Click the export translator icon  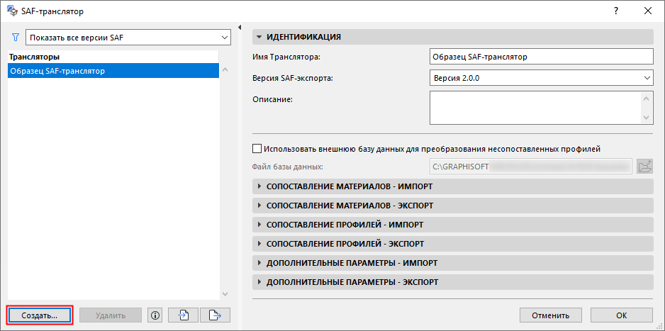coord(215,315)
